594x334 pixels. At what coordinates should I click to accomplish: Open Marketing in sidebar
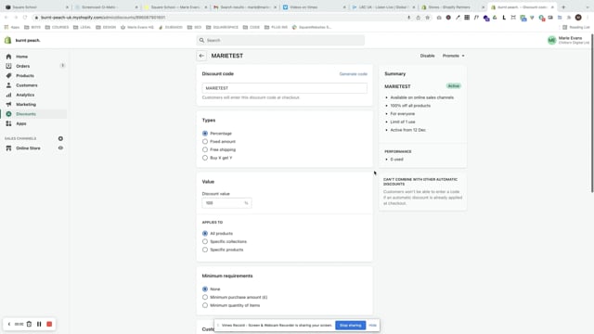(x=26, y=104)
